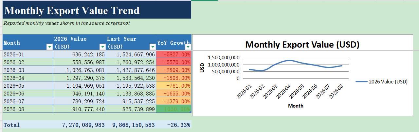The height and width of the screenshot is (132, 419).
Task: Select the growth cell -1808.00%
Action: click(x=174, y=78)
